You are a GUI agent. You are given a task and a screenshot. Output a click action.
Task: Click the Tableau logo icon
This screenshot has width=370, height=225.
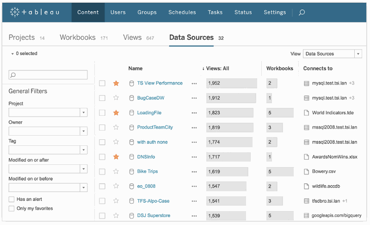click(x=15, y=12)
